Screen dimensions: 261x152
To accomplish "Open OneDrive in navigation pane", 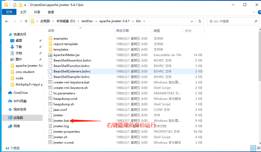I will pyautogui.click(x=20, y=93).
